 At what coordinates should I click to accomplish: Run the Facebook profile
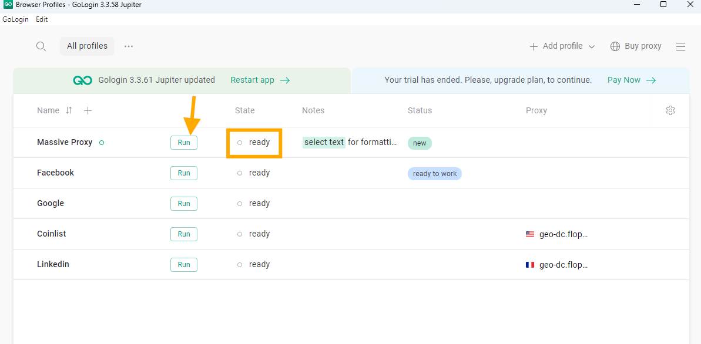pyautogui.click(x=184, y=173)
